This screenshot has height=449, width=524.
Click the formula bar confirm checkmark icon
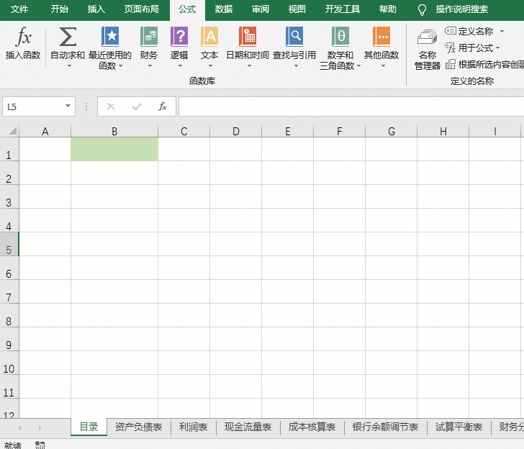coord(137,106)
